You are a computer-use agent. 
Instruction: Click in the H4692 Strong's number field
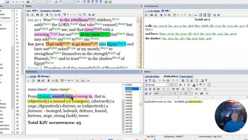(134, 85)
